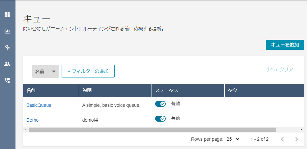Screen dimensions: 307x149
Task: Open the users icon in sidebar
Action: pyautogui.click(x=7, y=64)
